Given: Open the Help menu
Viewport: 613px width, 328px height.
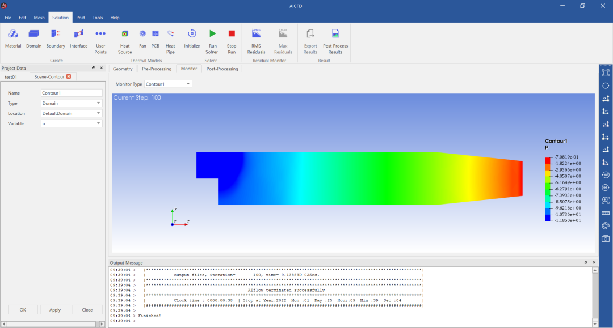Looking at the screenshot, I should (x=115, y=18).
